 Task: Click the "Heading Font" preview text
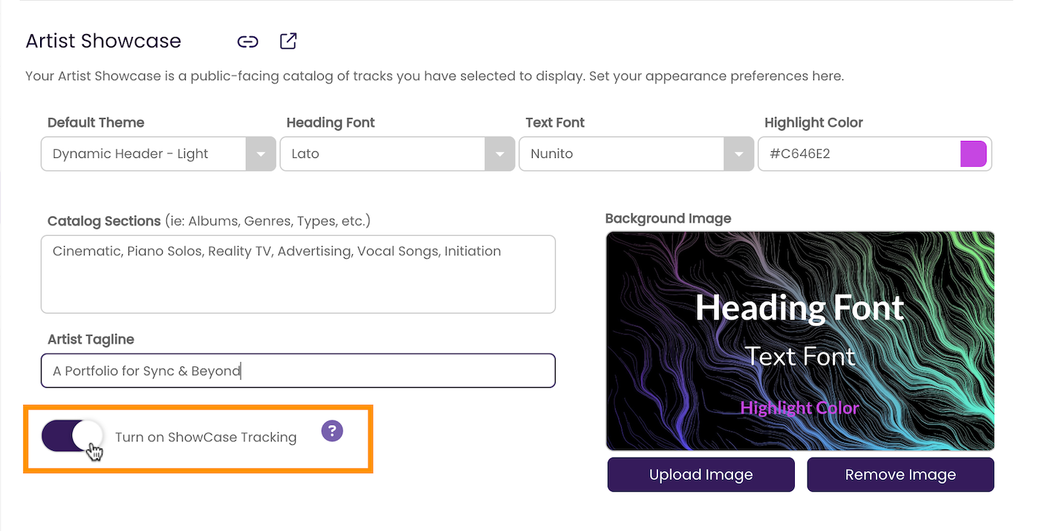click(799, 308)
